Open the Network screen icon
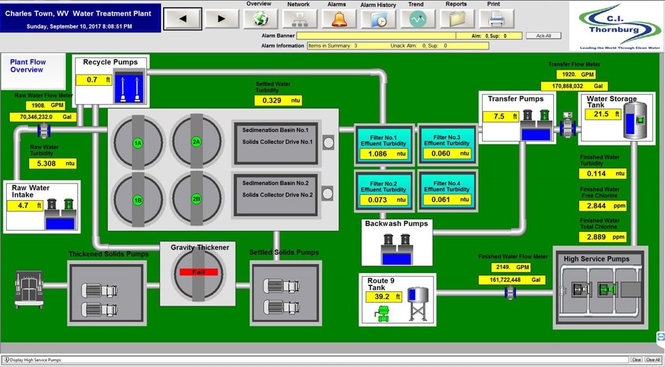 299,19
